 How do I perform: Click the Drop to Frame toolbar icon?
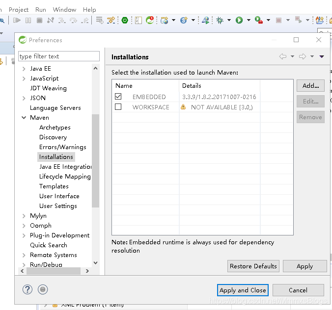click(x=100, y=20)
